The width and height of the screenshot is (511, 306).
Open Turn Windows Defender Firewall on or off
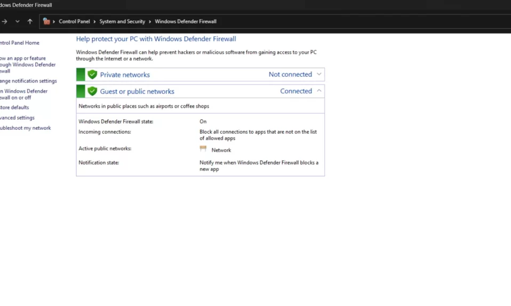(x=23, y=94)
